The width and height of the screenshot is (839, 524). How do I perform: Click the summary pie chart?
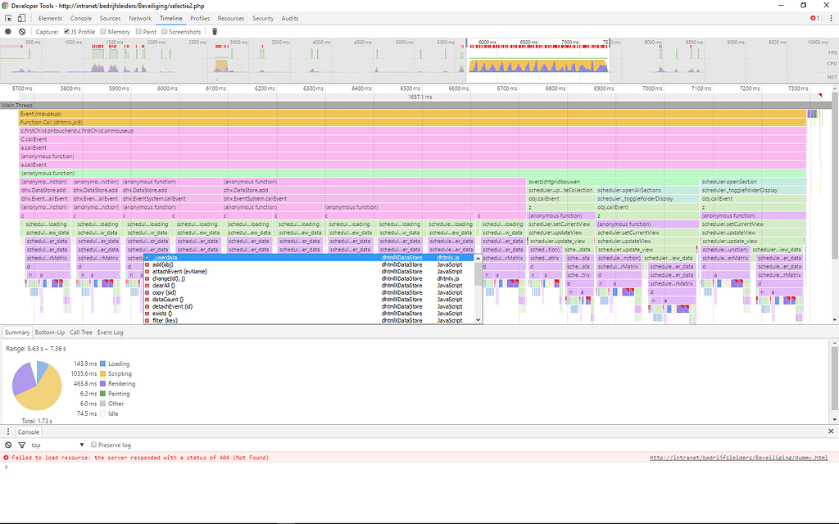[37, 386]
